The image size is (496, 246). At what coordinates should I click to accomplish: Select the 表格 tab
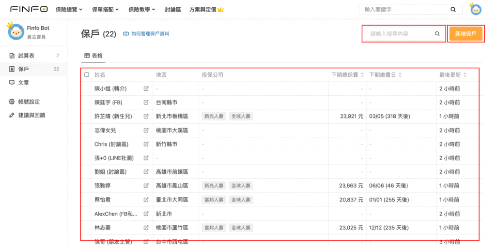93,56
